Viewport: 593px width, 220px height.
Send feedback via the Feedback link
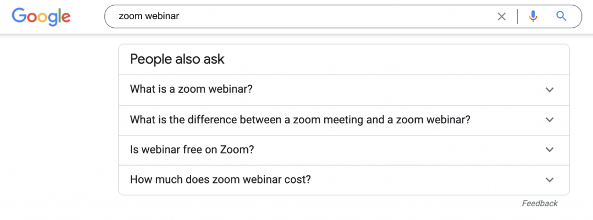tap(540, 203)
